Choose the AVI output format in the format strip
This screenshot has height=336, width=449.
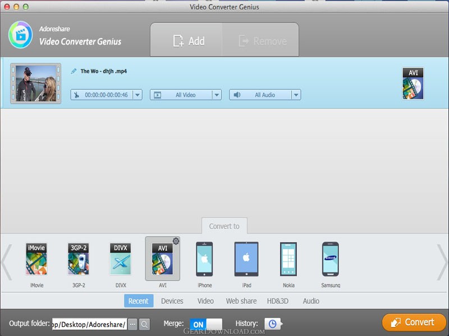[x=162, y=259]
